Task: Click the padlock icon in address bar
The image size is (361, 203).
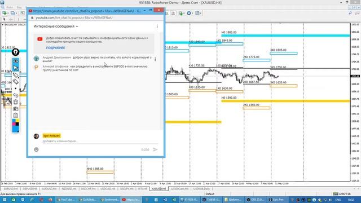Action: click(32, 17)
